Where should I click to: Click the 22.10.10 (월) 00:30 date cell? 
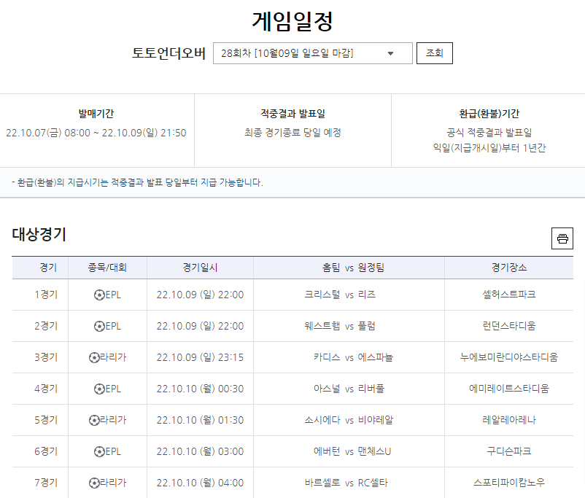coord(200,389)
